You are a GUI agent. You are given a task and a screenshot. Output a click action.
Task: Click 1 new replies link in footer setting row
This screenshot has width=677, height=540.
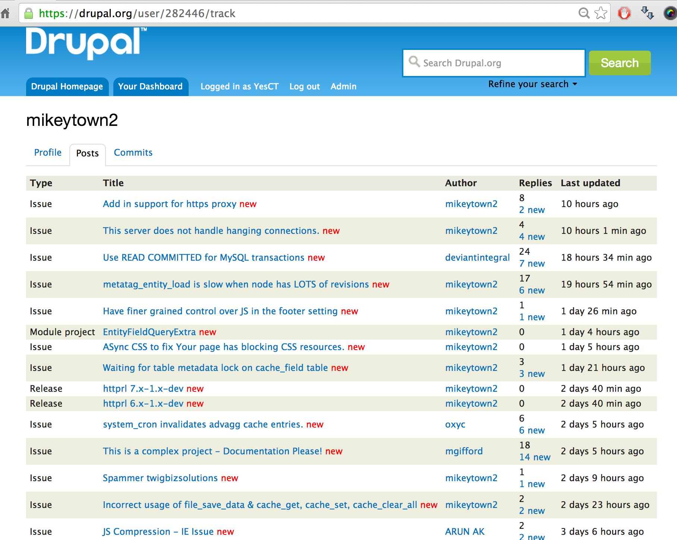coord(532,317)
